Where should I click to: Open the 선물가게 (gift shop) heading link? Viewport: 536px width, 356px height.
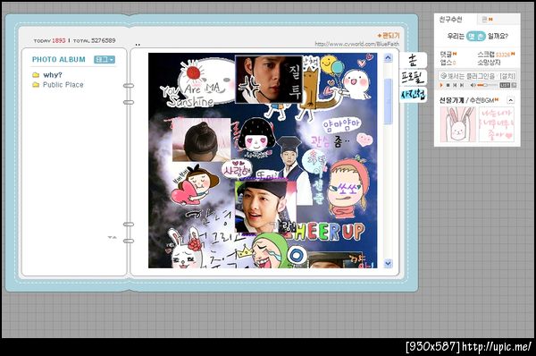click(x=451, y=100)
